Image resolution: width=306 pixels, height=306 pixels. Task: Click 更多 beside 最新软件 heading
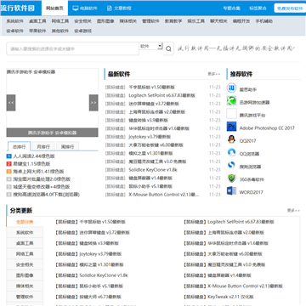pyautogui.click(x=214, y=74)
